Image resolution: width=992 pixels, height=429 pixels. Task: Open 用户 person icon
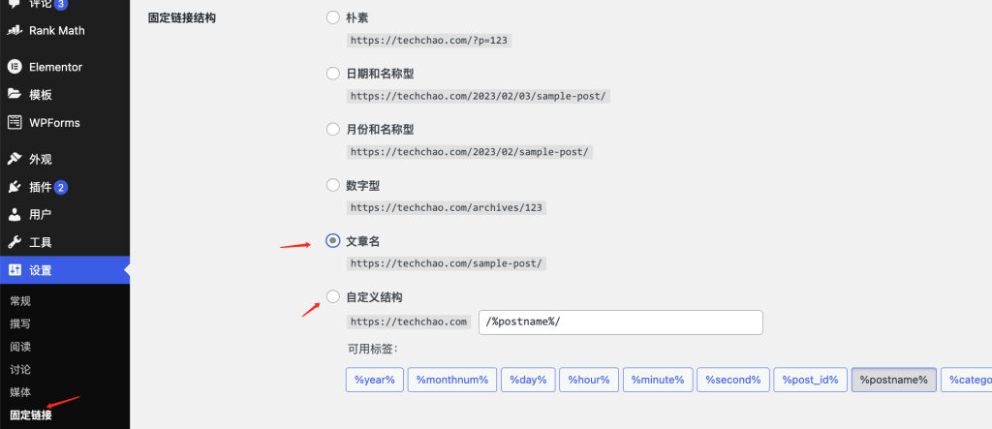[15, 215]
